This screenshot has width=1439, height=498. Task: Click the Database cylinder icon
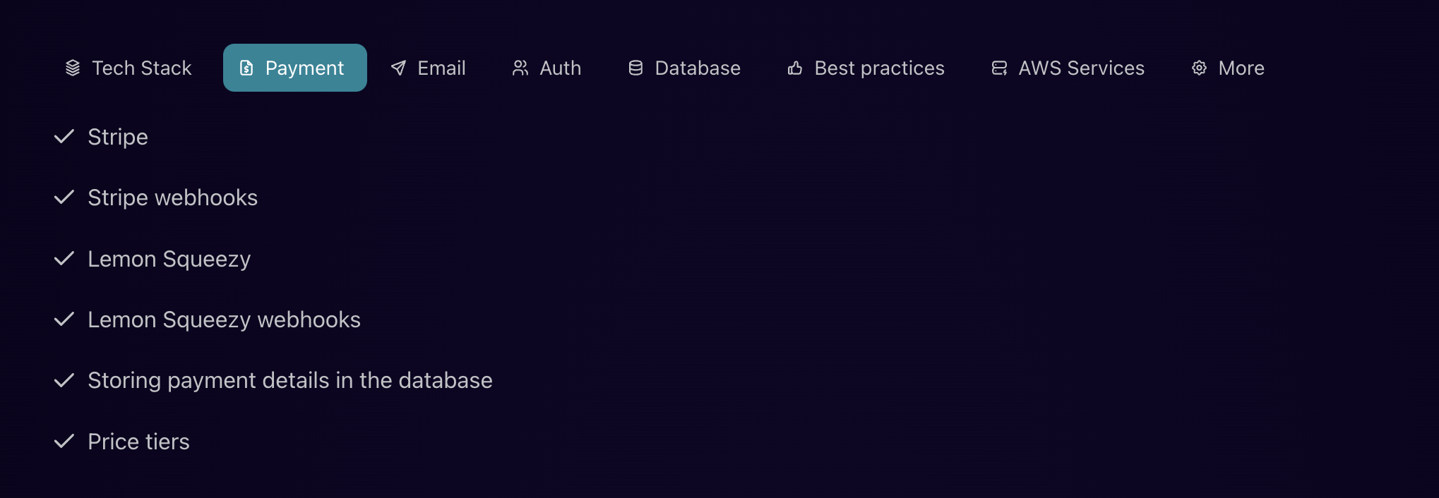point(635,68)
